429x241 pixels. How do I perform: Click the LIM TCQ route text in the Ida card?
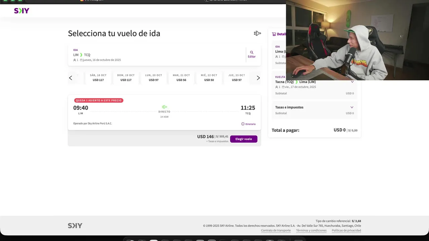[x=82, y=55]
